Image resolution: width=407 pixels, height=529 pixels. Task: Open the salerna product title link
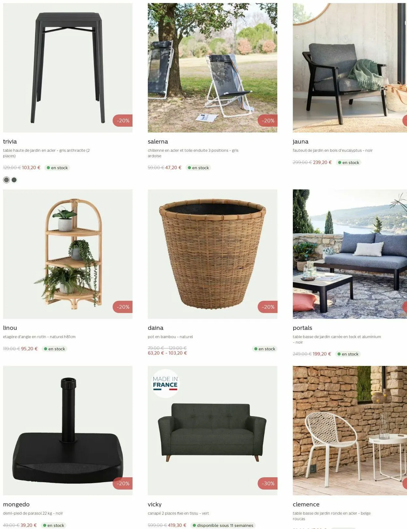coord(158,142)
